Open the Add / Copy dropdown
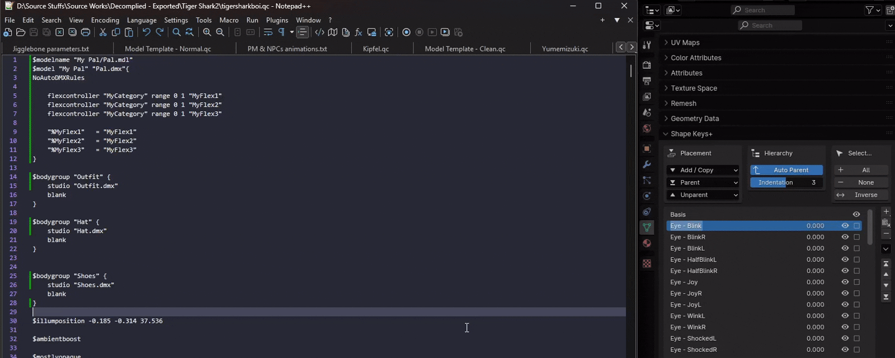 pyautogui.click(x=704, y=170)
